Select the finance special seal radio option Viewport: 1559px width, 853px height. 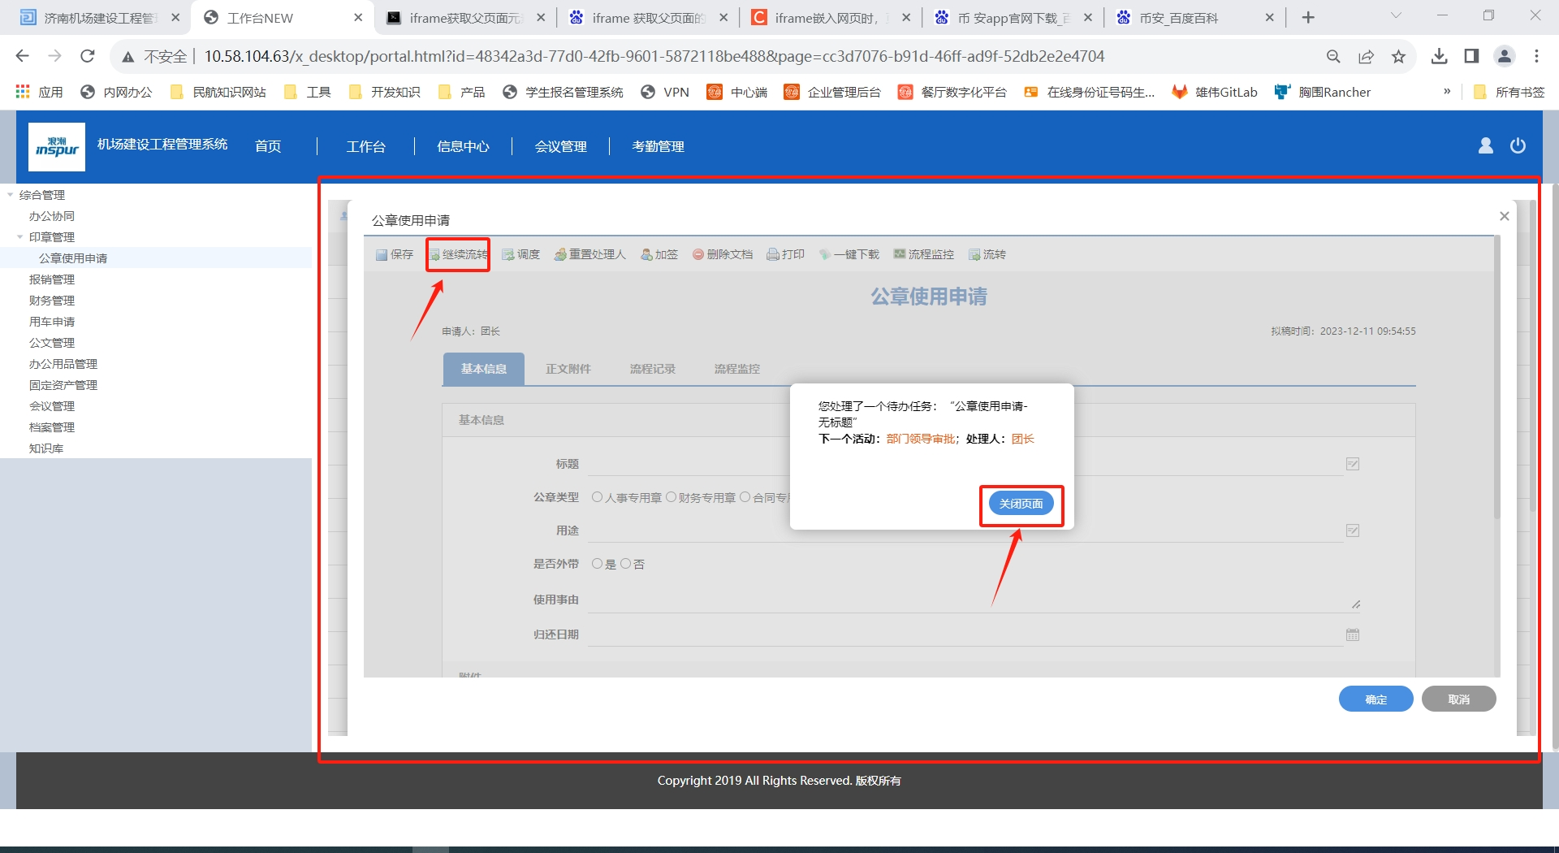tap(672, 497)
